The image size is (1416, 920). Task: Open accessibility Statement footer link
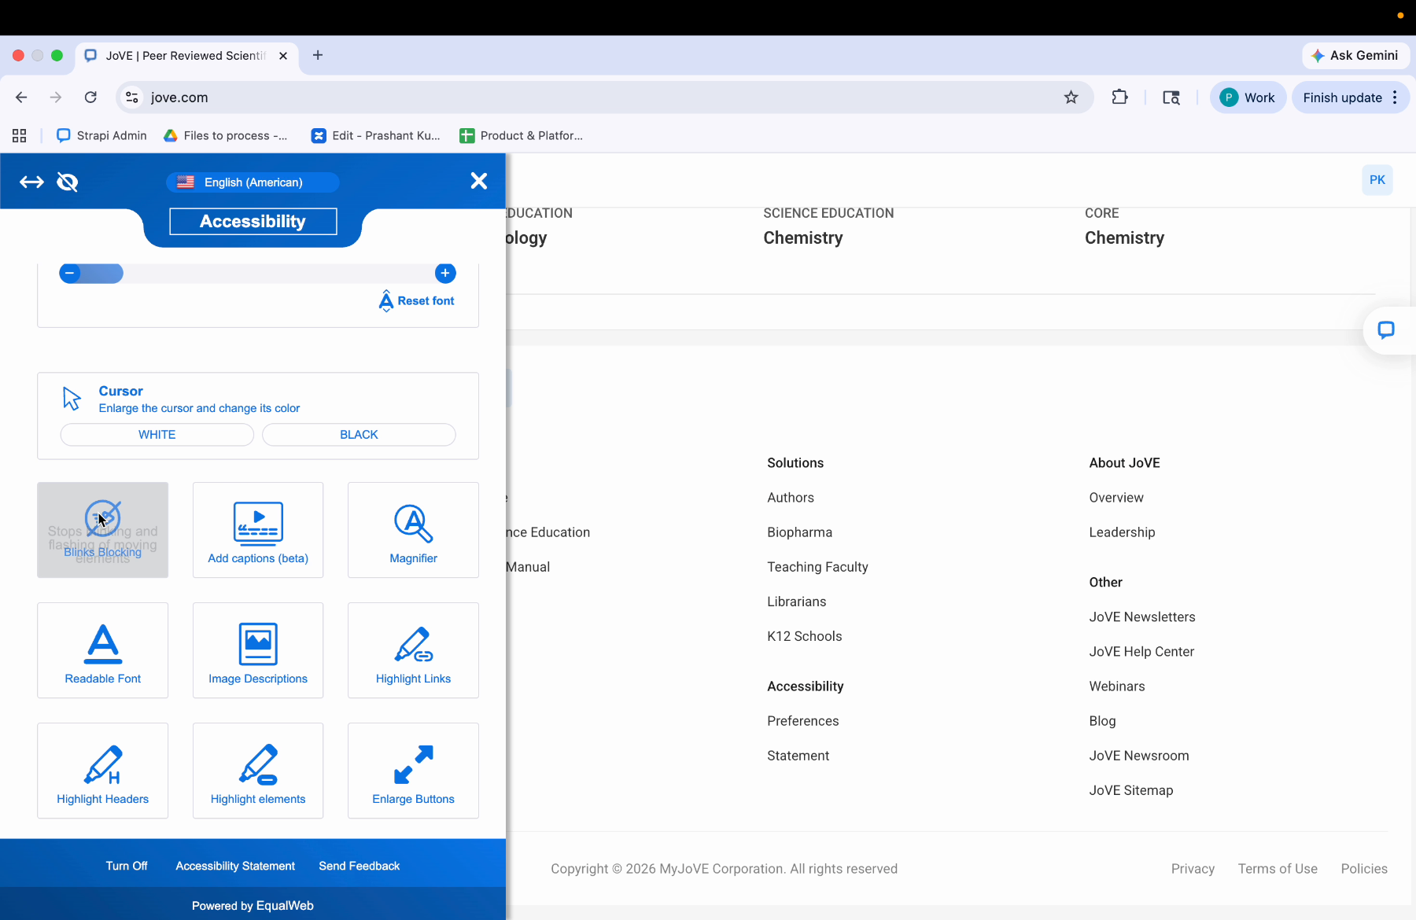tap(798, 756)
